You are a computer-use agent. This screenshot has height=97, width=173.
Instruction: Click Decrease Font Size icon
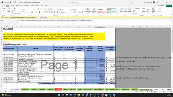coord(41,9)
